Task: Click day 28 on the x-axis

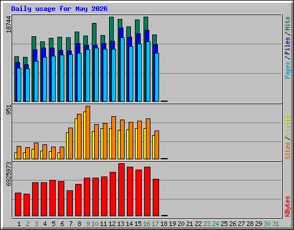Action: point(250,224)
